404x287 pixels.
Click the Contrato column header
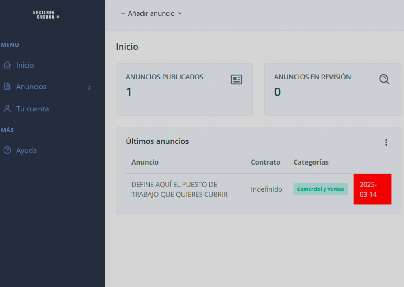pyautogui.click(x=266, y=162)
